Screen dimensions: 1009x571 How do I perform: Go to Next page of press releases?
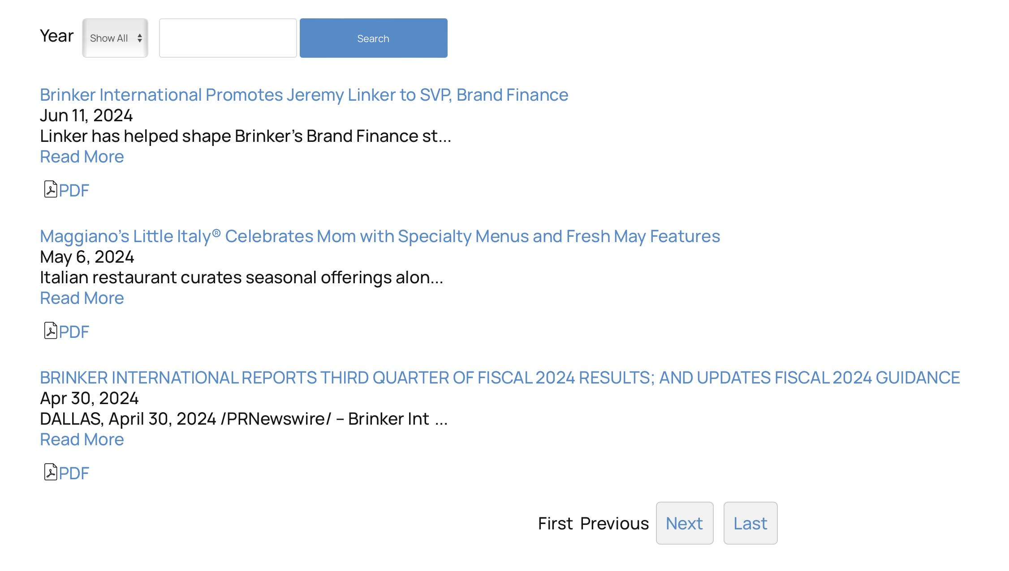click(684, 523)
